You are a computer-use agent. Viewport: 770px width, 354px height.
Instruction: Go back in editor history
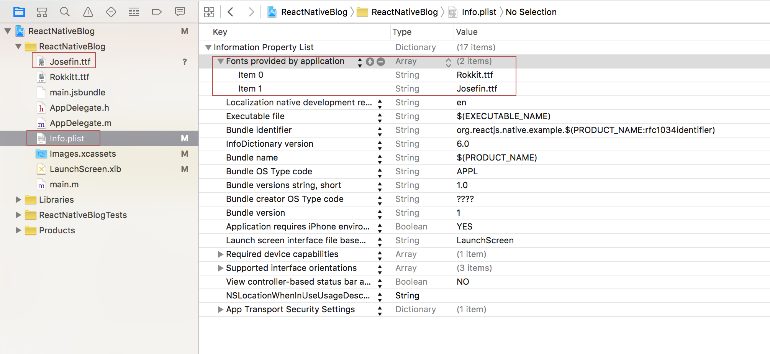230,12
